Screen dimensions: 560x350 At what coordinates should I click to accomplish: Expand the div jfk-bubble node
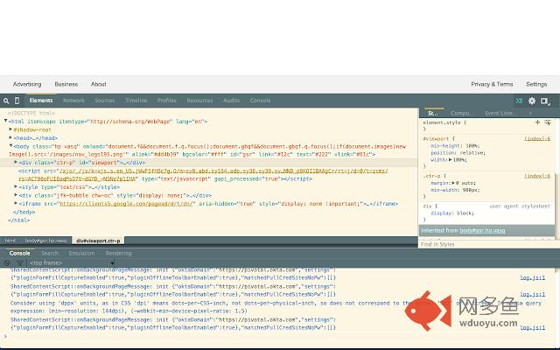pos(16,195)
